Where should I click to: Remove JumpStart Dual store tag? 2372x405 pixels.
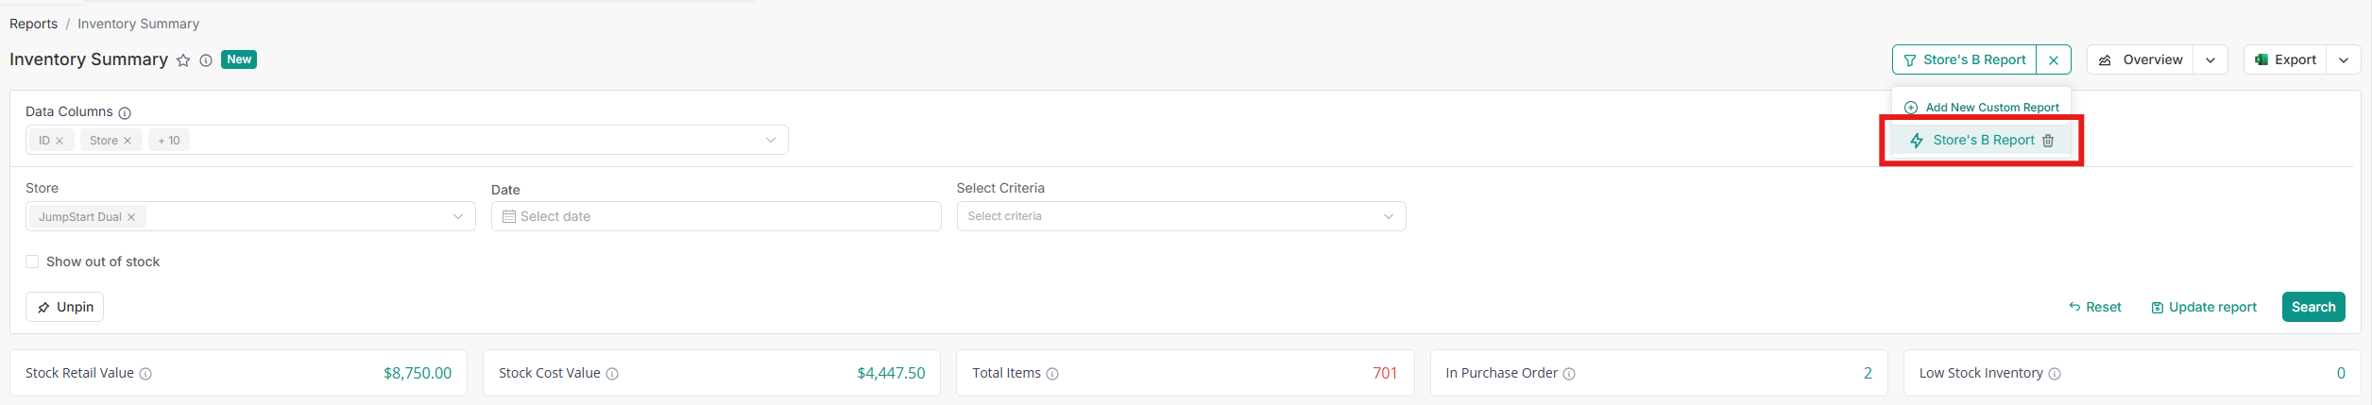coord(131,217)
